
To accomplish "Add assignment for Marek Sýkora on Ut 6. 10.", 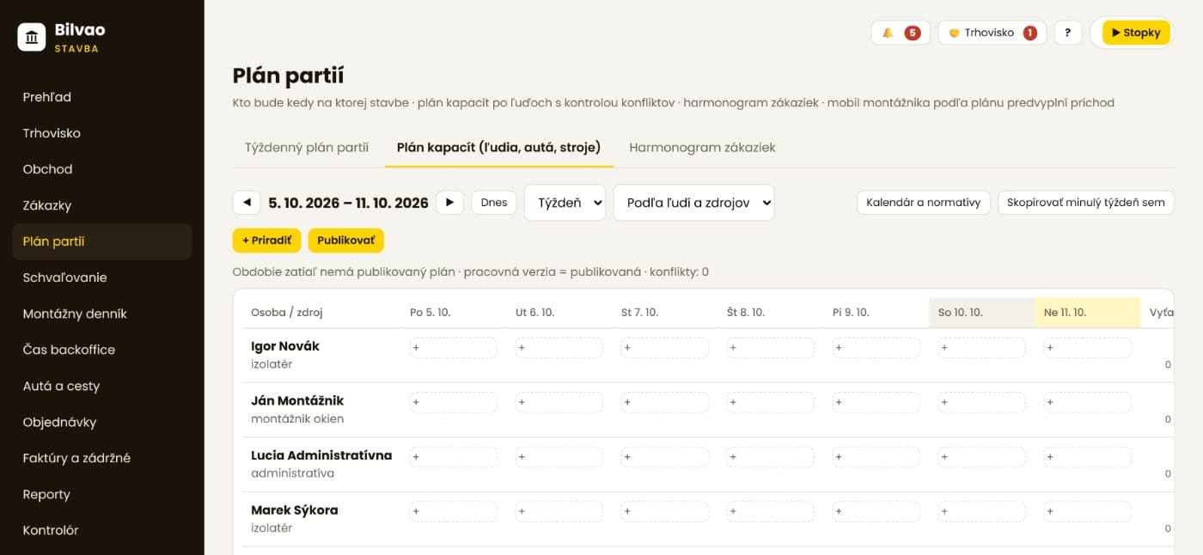I will 559,511.
